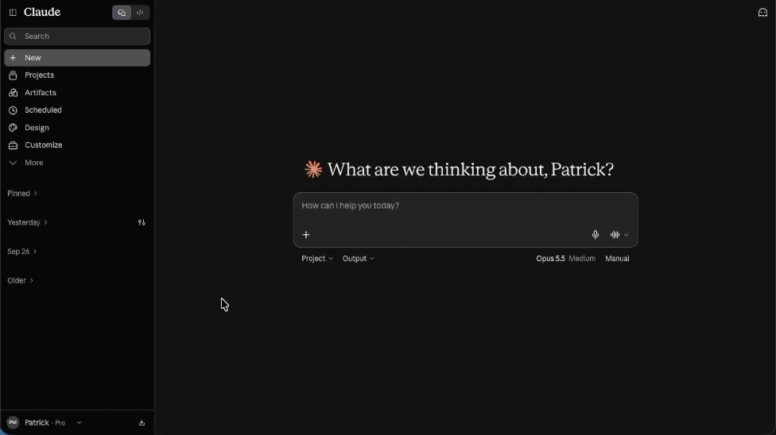Click the PM avatar icon
Image resolution: width=776 pixels, height=435 pixels.
(13, 422)
